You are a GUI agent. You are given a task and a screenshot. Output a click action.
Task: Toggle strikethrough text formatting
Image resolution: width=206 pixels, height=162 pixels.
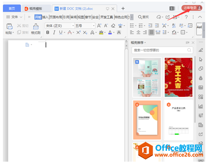tap(69, 32)
